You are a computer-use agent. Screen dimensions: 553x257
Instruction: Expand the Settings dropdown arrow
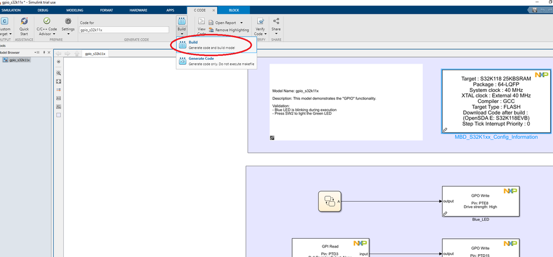point(68,34)
